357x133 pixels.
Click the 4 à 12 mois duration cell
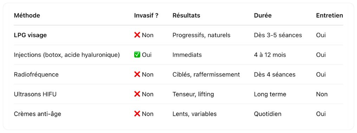coord(270,55)
